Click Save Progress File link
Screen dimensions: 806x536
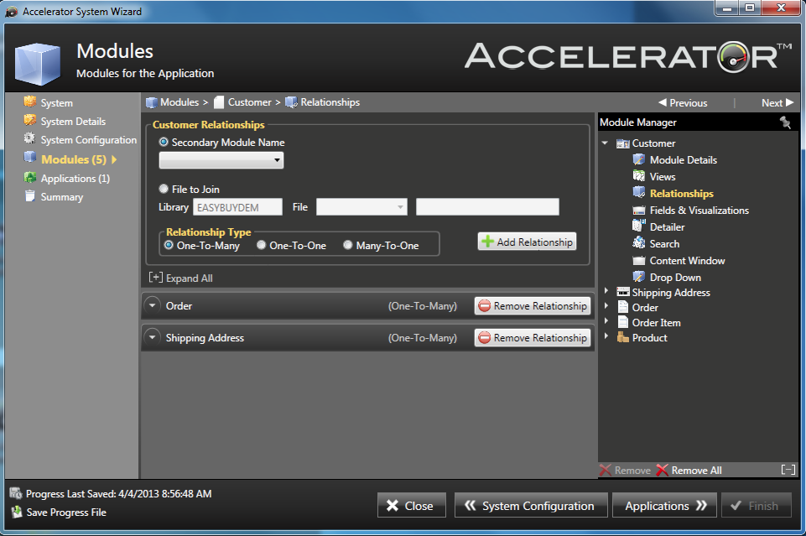click(66, 513)
